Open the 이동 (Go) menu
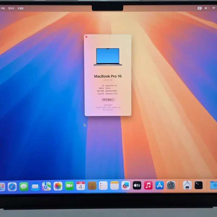The image size is (217, 217). (x=3, y=8)
